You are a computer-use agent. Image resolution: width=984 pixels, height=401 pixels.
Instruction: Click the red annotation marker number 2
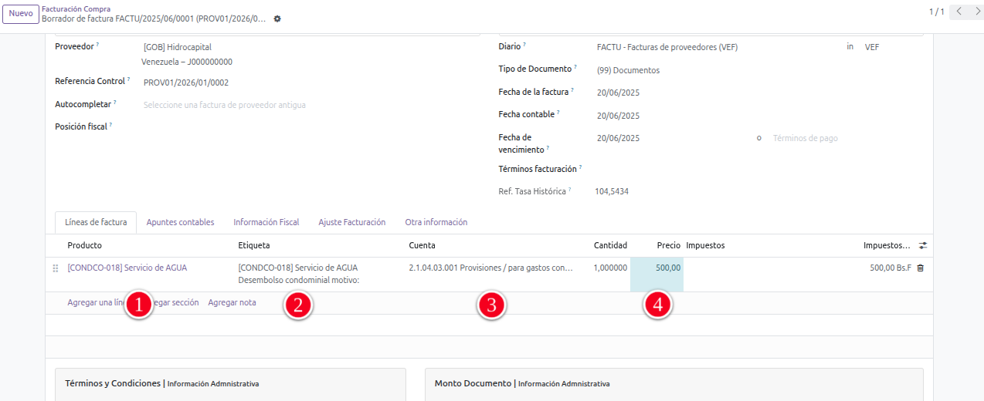point(298,305)
